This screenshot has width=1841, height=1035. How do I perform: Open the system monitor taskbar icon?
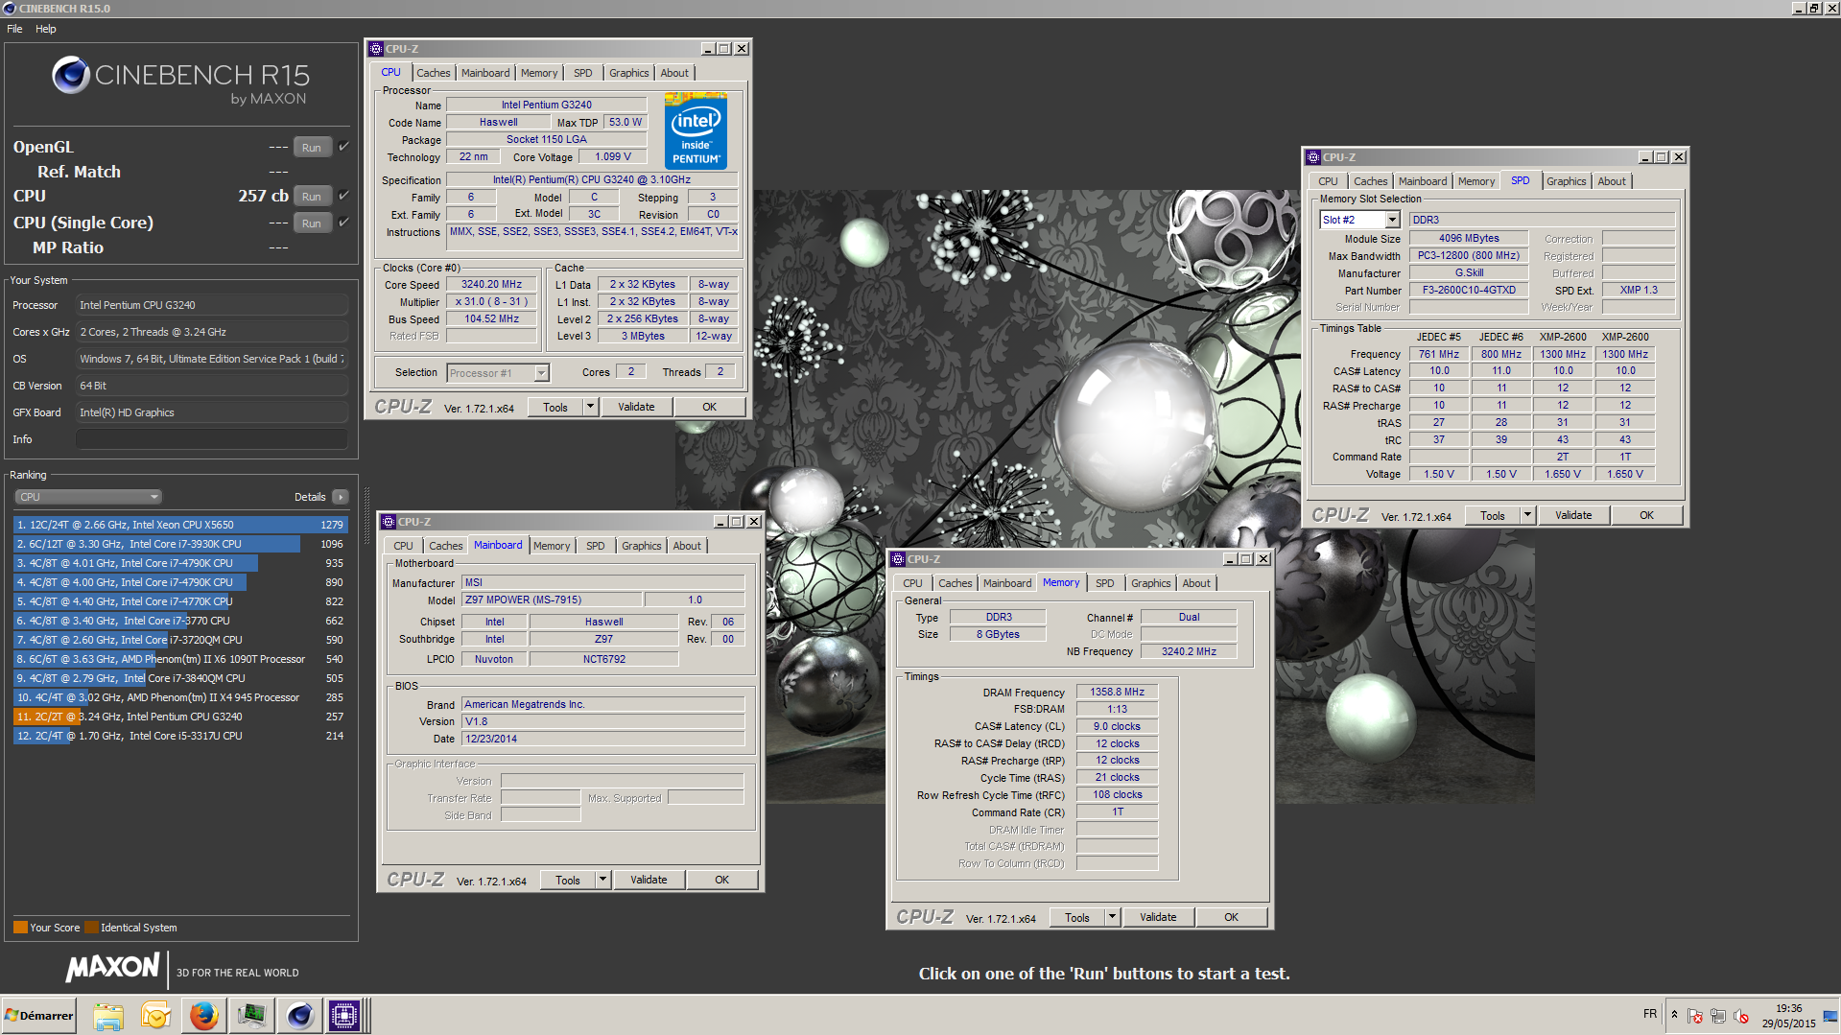[x=251, y=1016]
